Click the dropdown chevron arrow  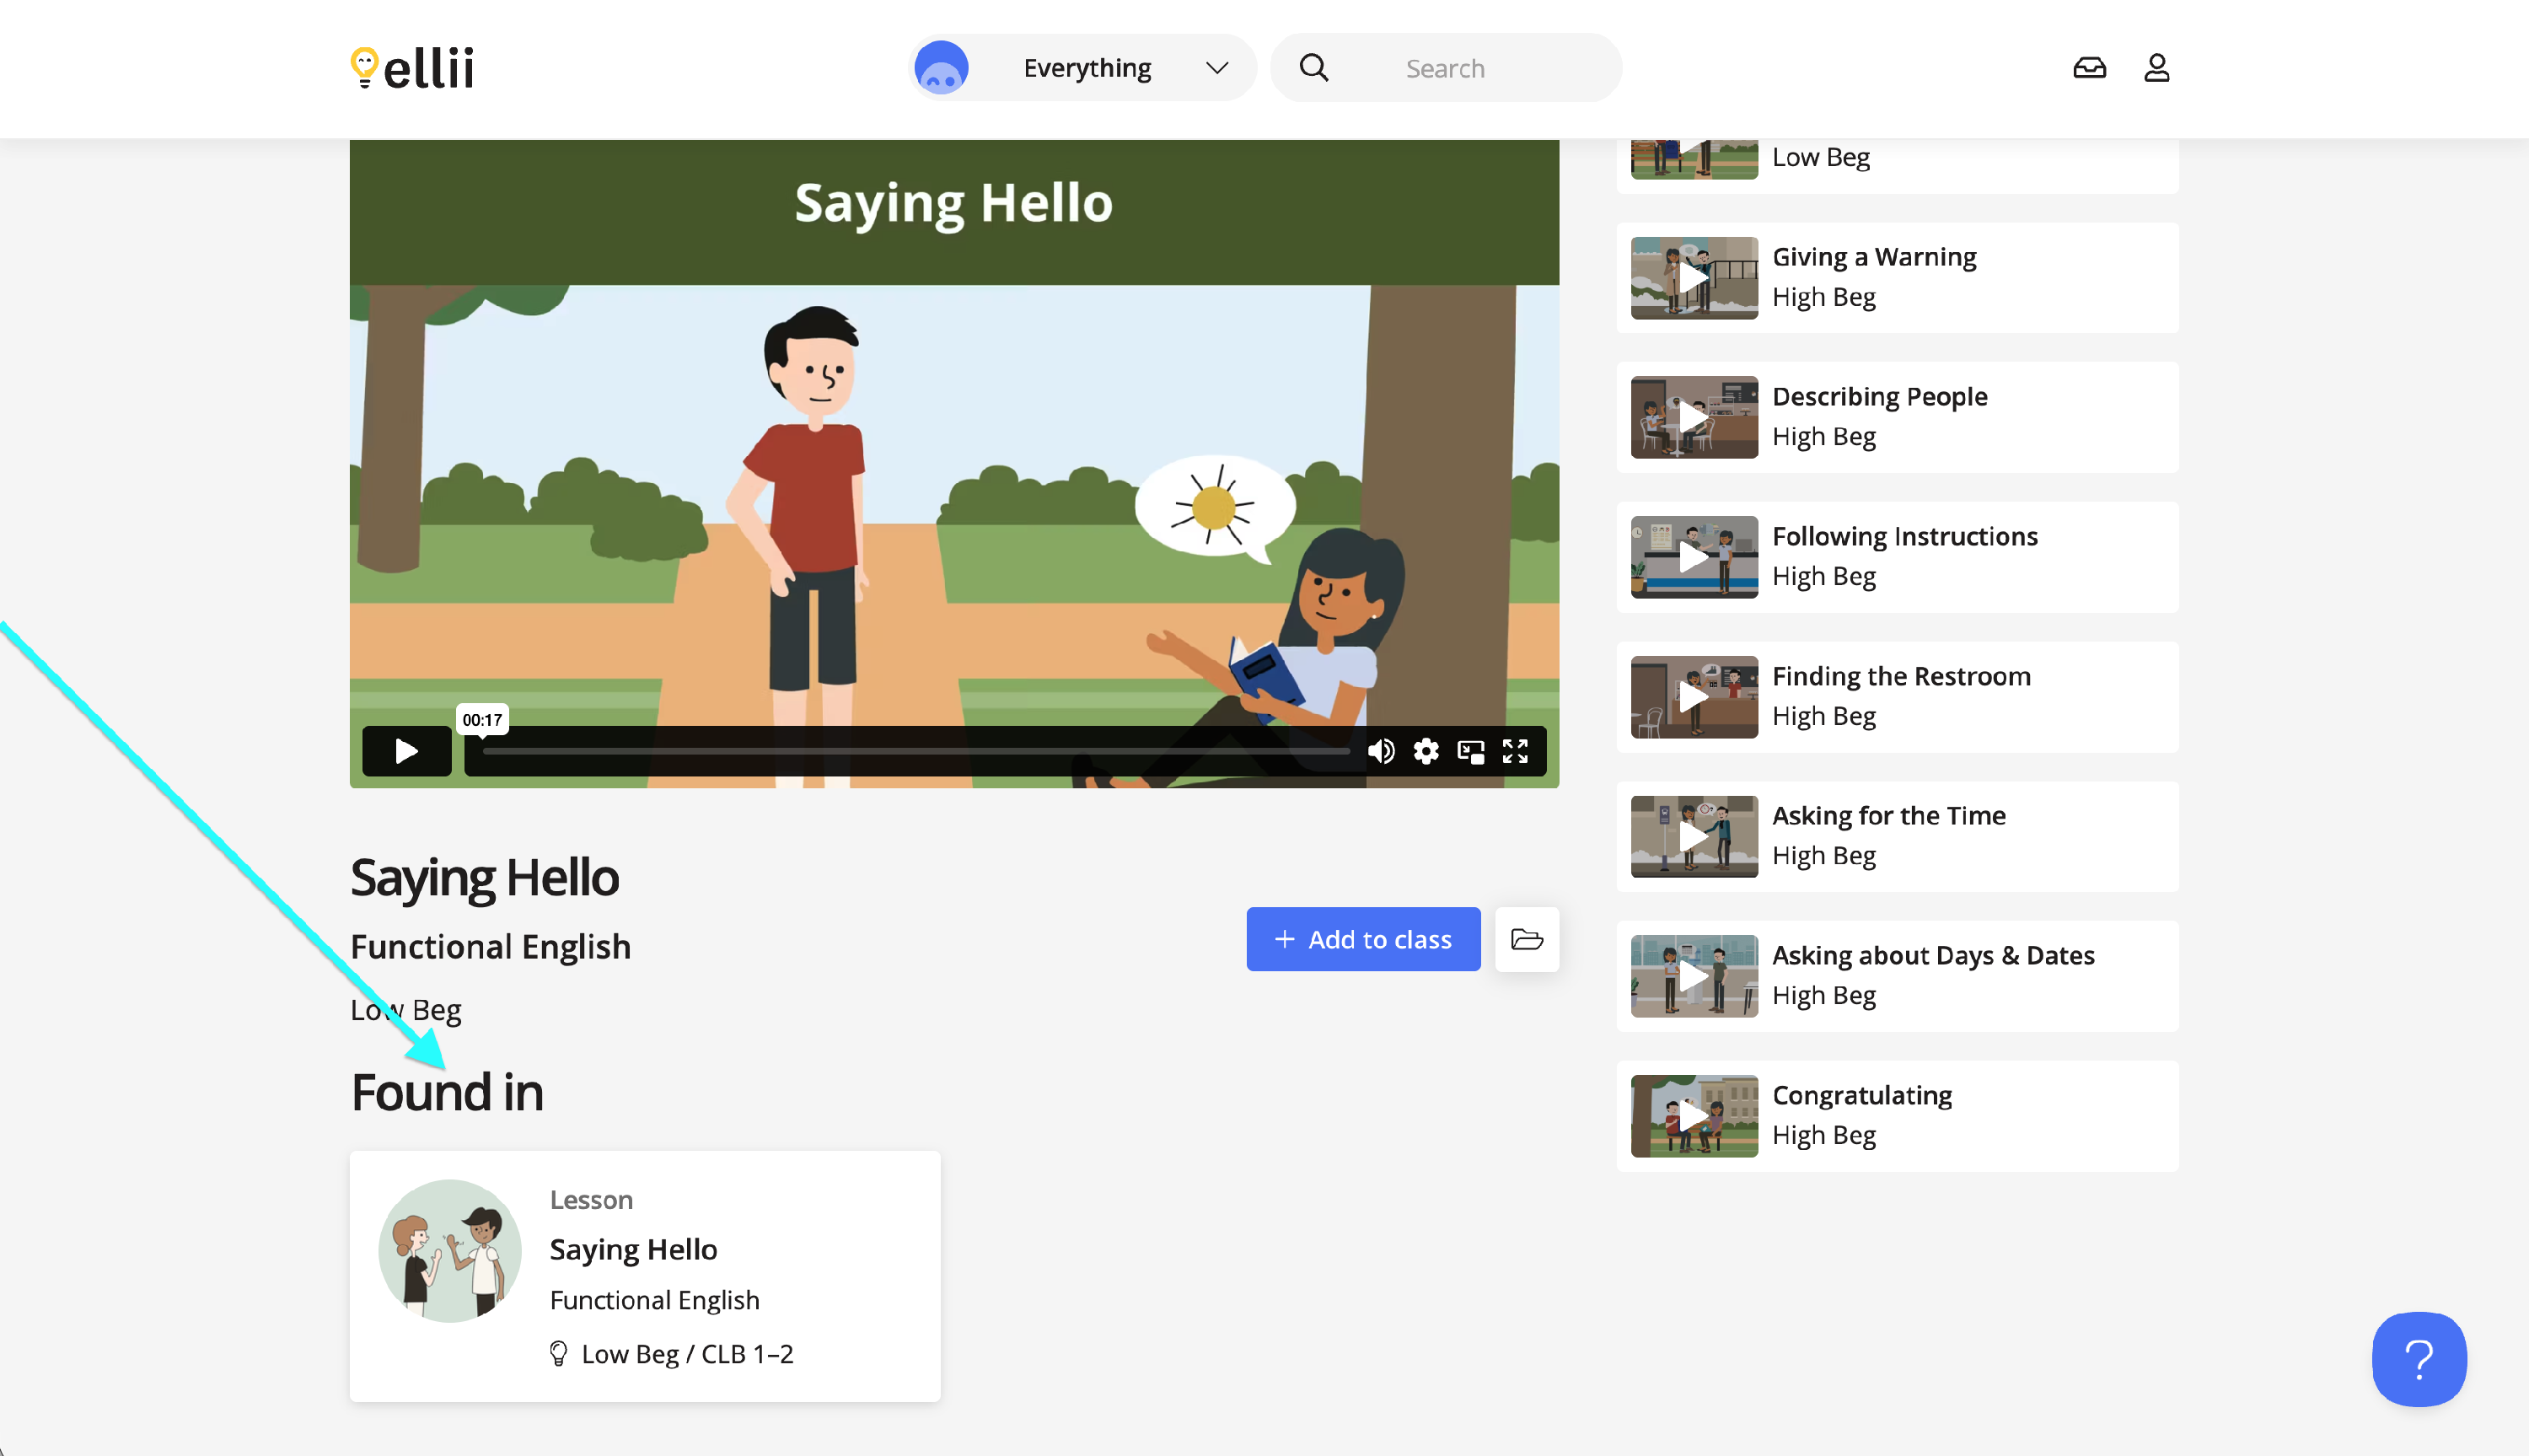(1216, 68)
